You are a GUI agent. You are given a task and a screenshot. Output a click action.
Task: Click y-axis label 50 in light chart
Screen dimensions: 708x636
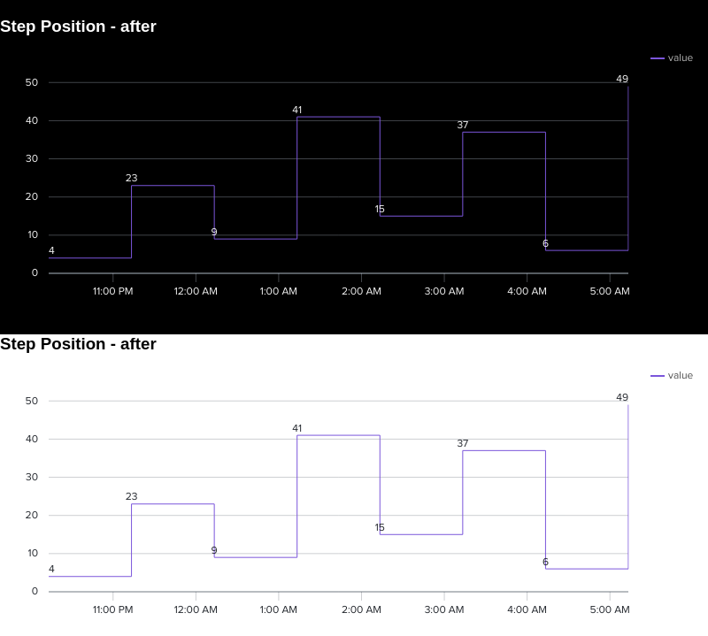pos(32,401)
